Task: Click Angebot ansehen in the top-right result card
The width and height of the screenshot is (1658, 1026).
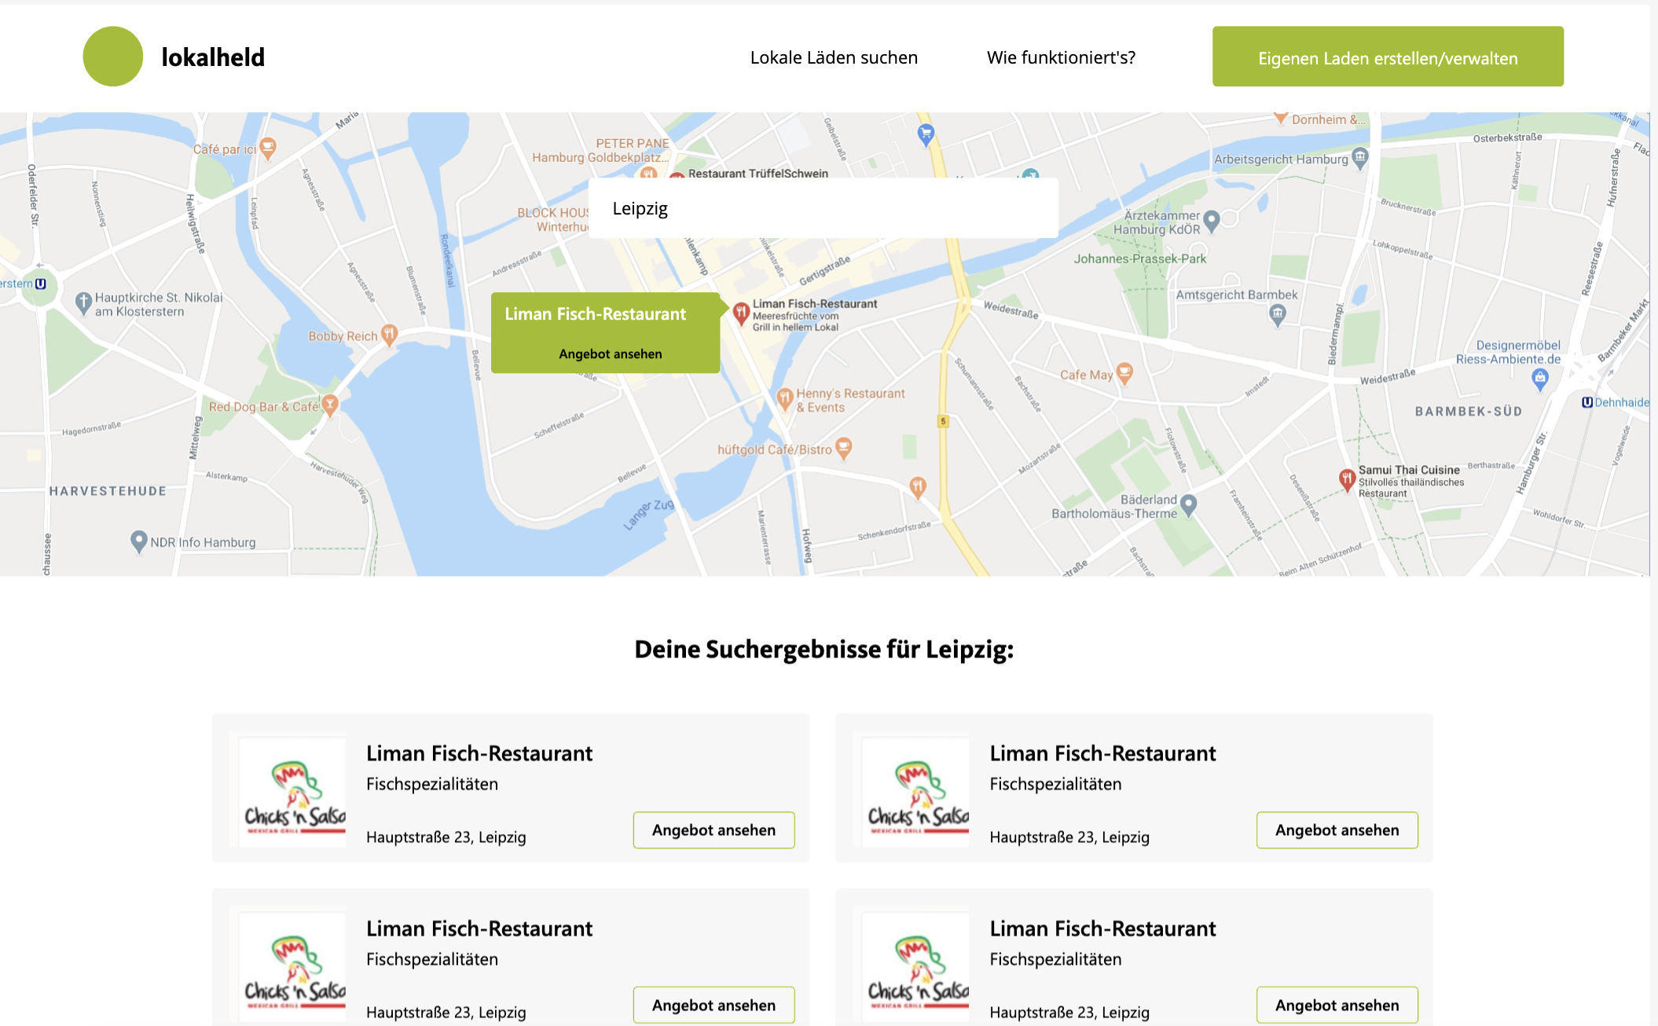Action: click(x=1337, y=830)
